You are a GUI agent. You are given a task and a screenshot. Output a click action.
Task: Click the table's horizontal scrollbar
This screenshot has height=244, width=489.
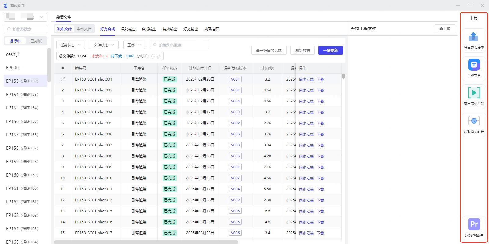[146, 242]
